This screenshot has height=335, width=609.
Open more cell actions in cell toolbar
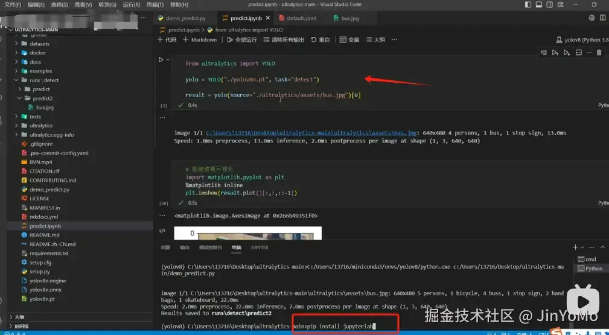589,53
